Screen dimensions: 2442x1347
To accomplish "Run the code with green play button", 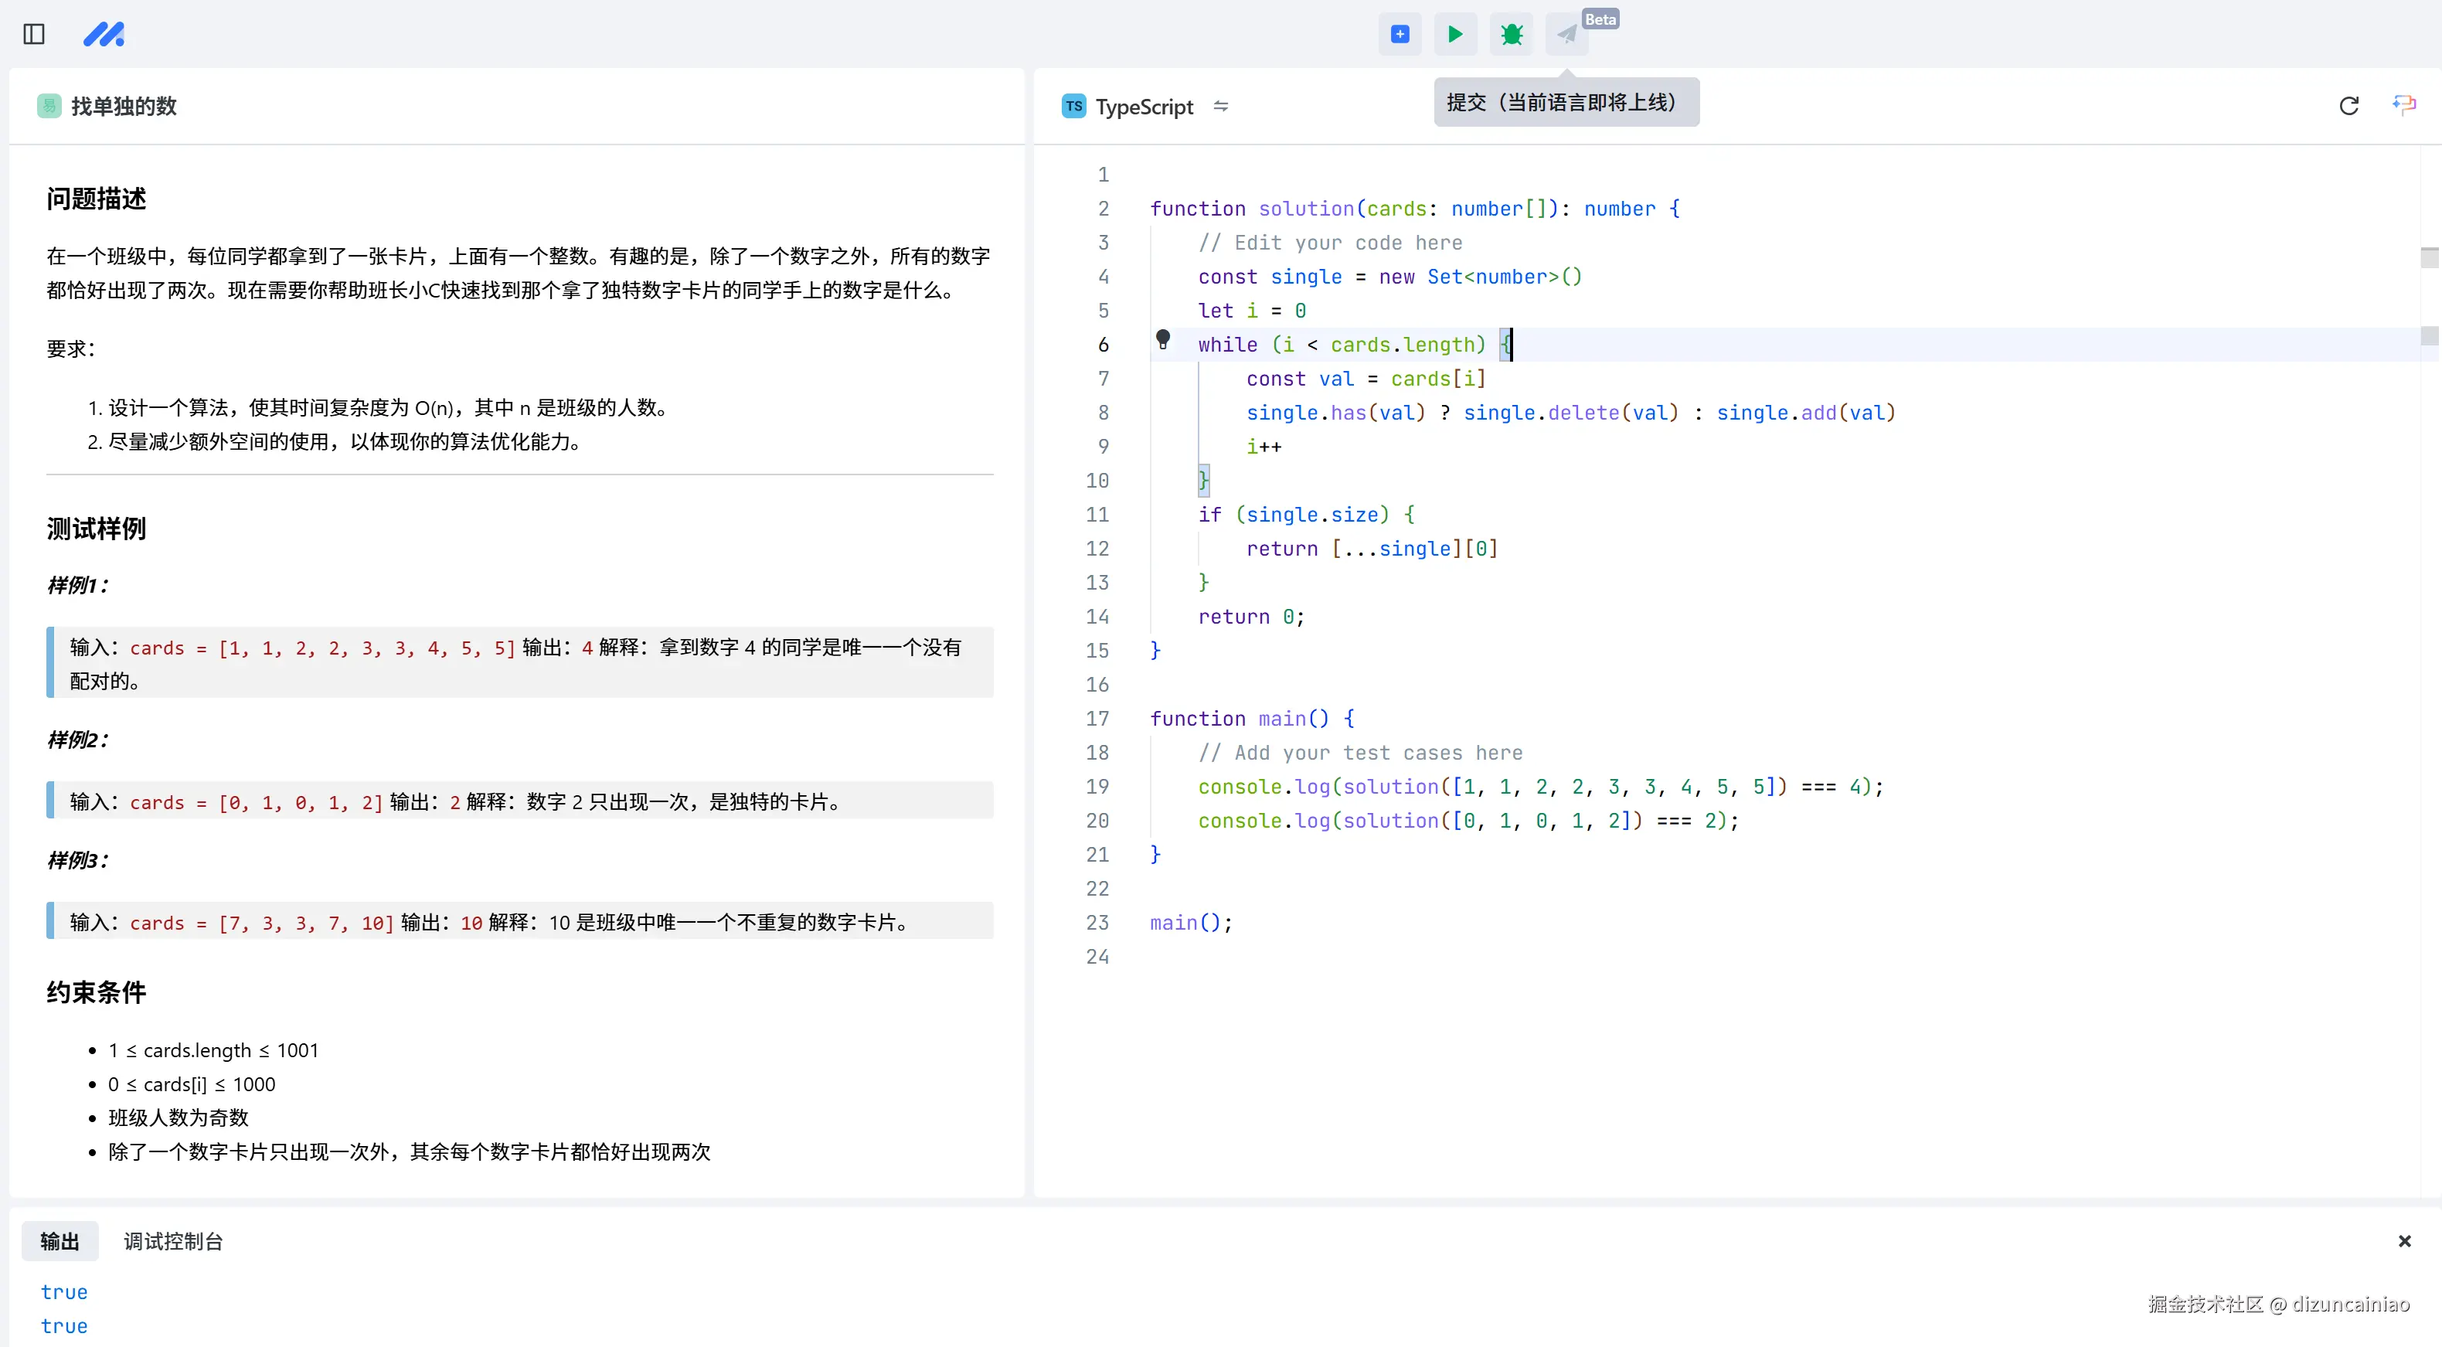I will 1455,34.
